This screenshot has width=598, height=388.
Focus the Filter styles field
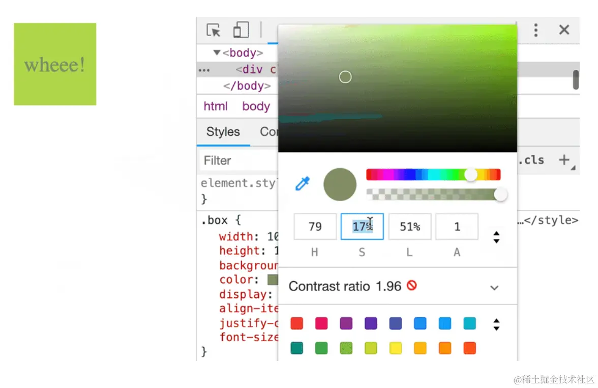[x=239, y=160]
